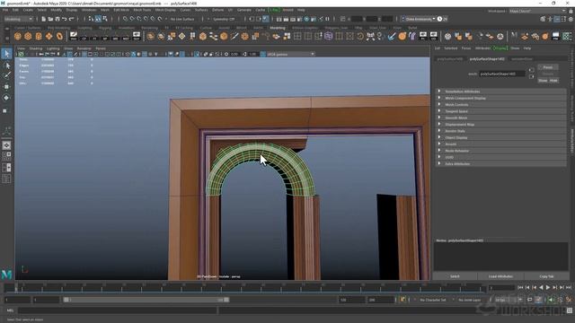
Task: Select the arrow Select tool in the toolbox
Action: click(x=6, y=54)
